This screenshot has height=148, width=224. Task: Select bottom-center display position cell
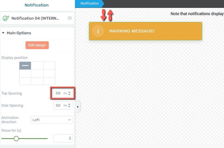pos(37,81)
